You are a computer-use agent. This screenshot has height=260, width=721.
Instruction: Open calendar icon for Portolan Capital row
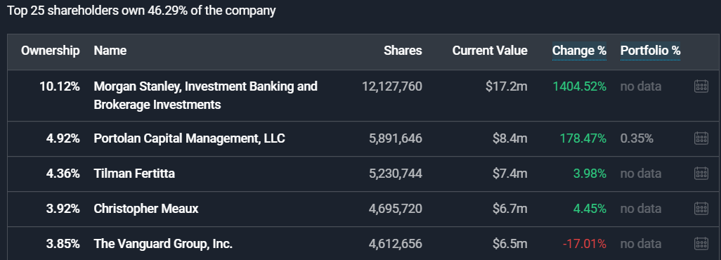[701, 138]
